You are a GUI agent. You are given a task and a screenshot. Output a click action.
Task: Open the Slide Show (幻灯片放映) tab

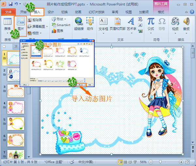coord(96,12)
